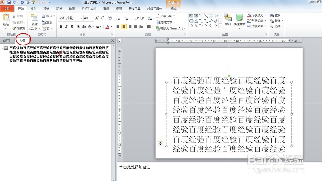Screen dimensions: 322x181
Task: Open the File (文件) tab
Action: (x=7, y=9)
